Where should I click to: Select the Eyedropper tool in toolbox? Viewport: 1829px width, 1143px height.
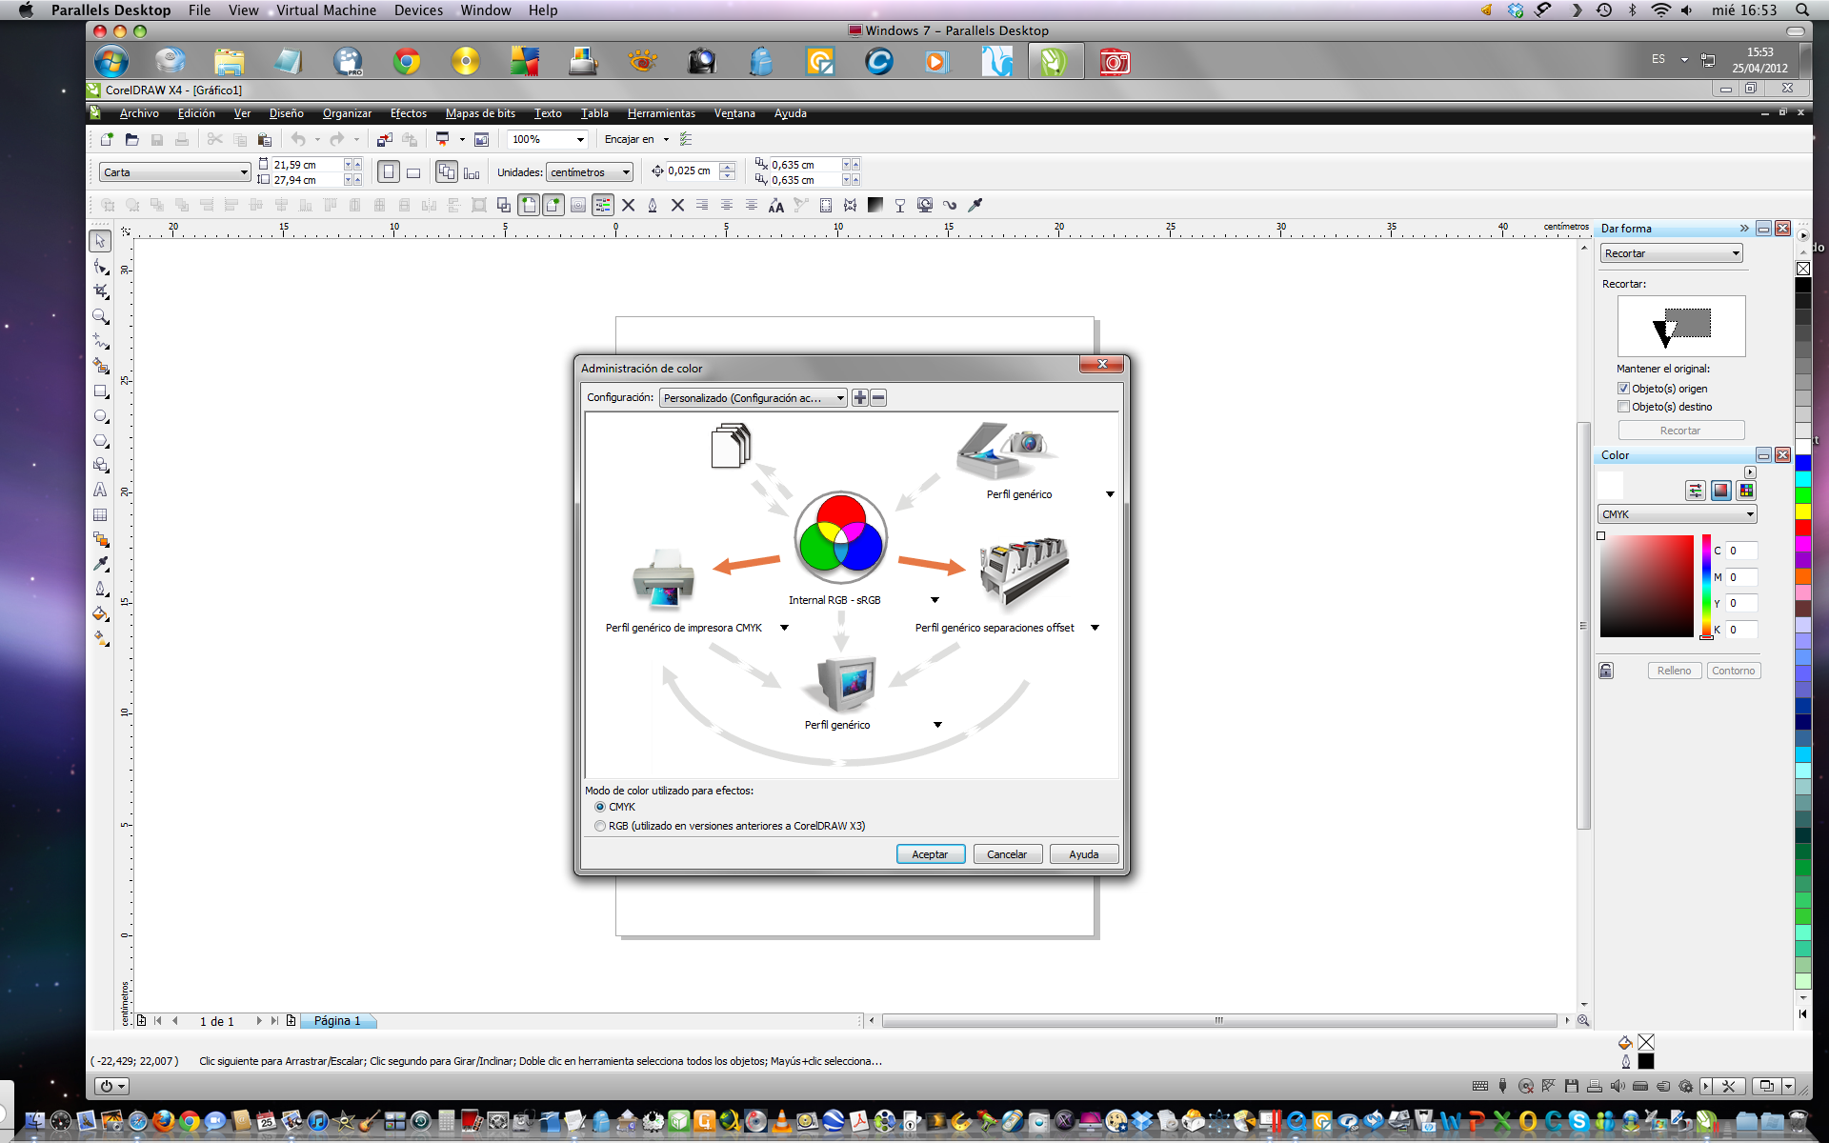100,564
